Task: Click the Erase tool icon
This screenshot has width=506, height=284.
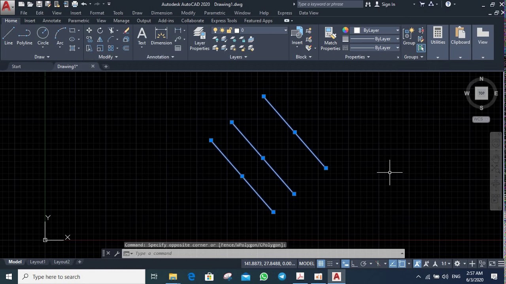Action: point(126,30)
